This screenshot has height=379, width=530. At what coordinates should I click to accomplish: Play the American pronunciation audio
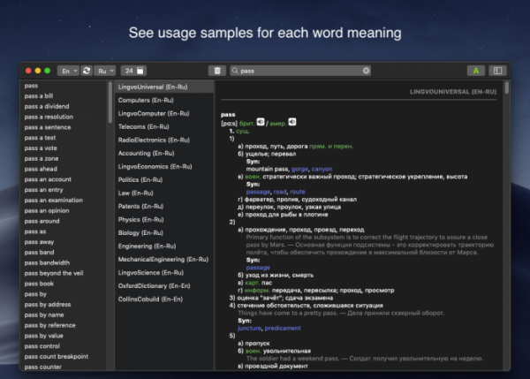292,122
